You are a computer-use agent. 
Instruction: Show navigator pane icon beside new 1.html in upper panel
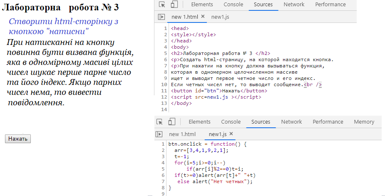point(161,17)
